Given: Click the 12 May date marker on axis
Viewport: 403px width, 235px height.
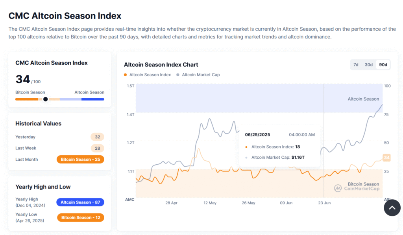Looking at the screenshot, I should [210, 203].
